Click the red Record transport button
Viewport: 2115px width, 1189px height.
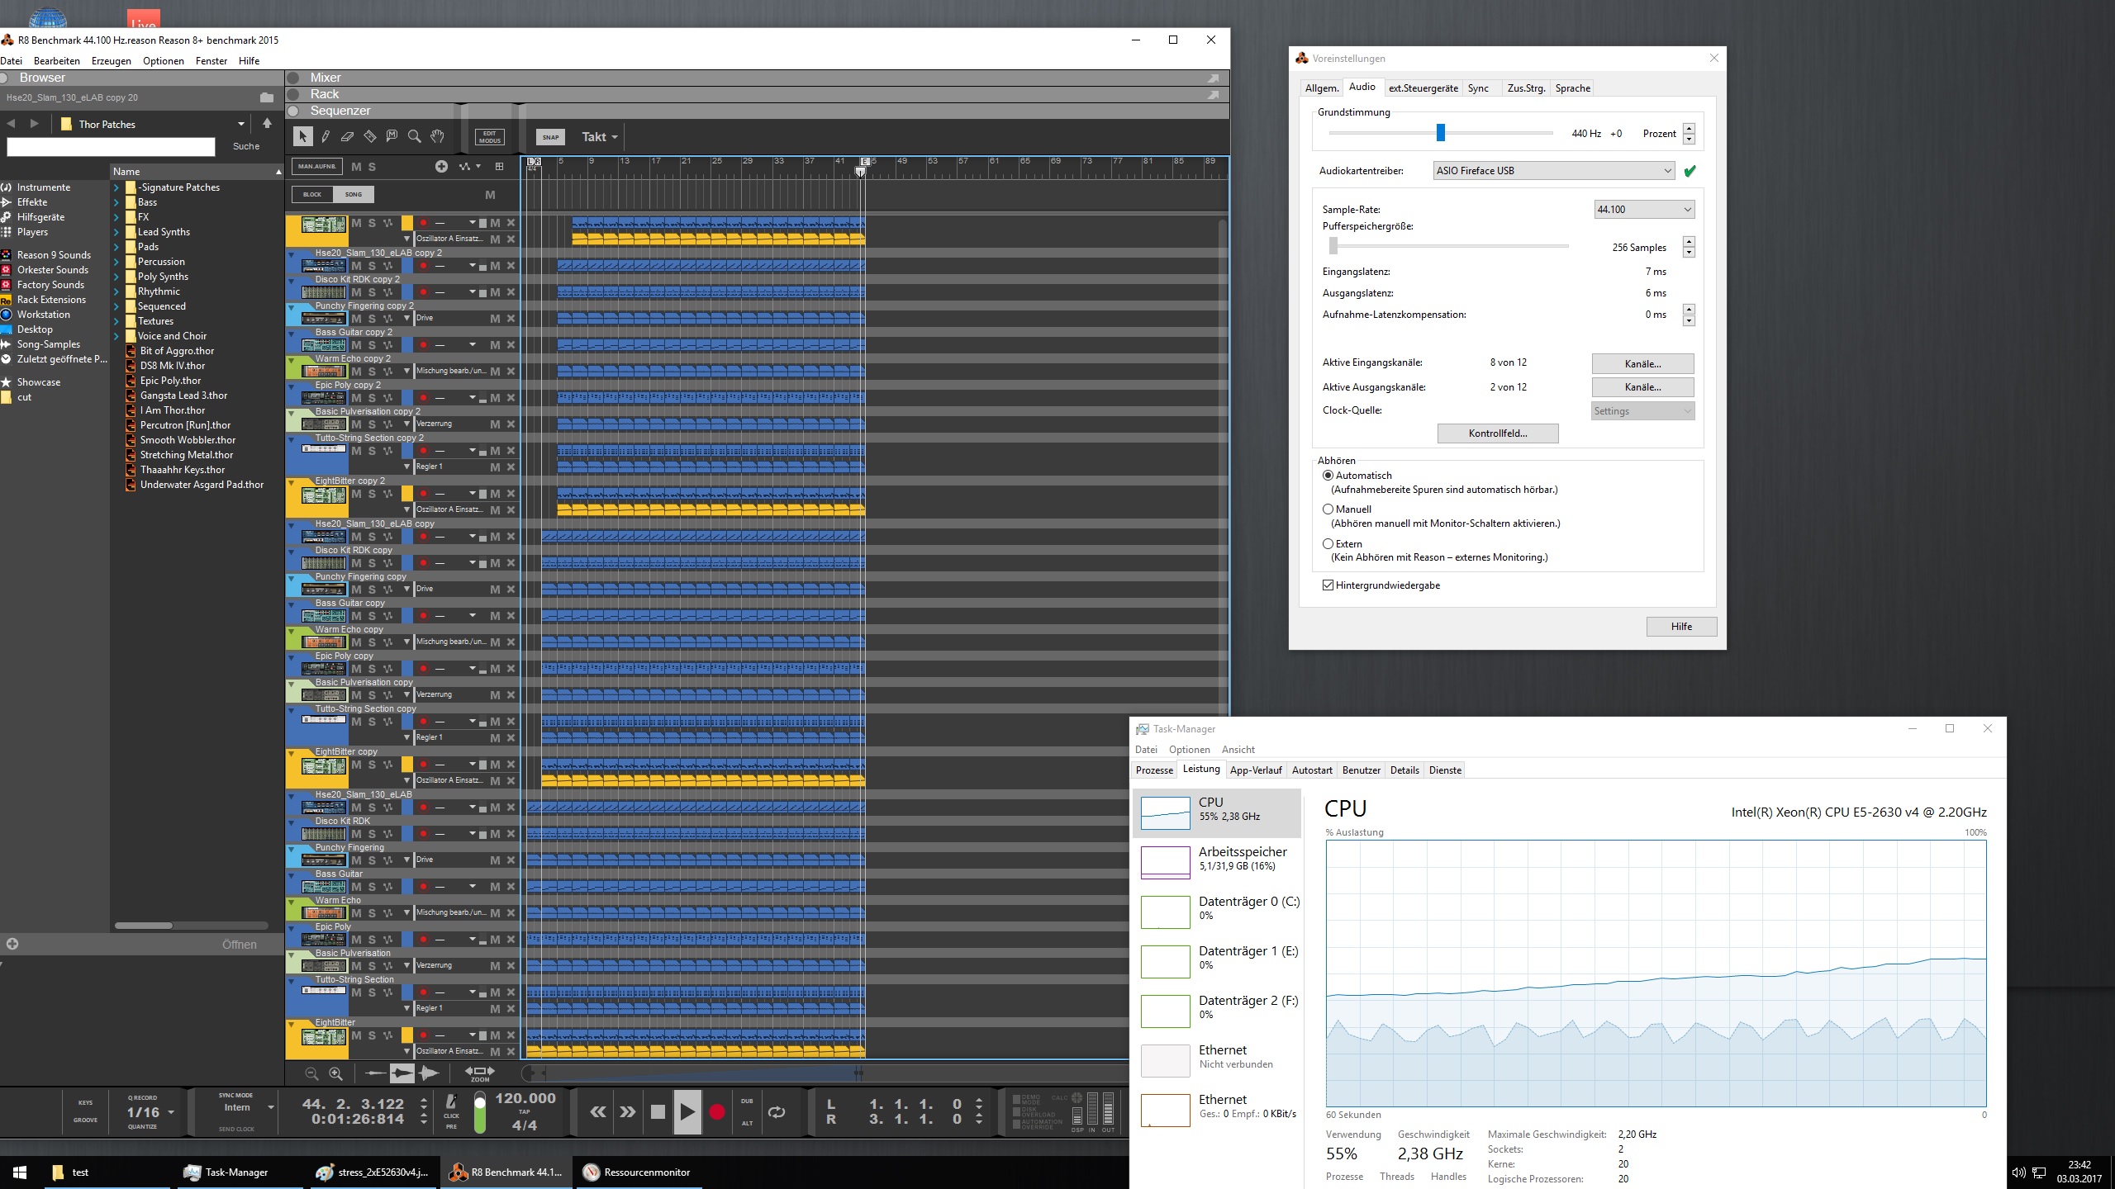tap(717, 1112)
